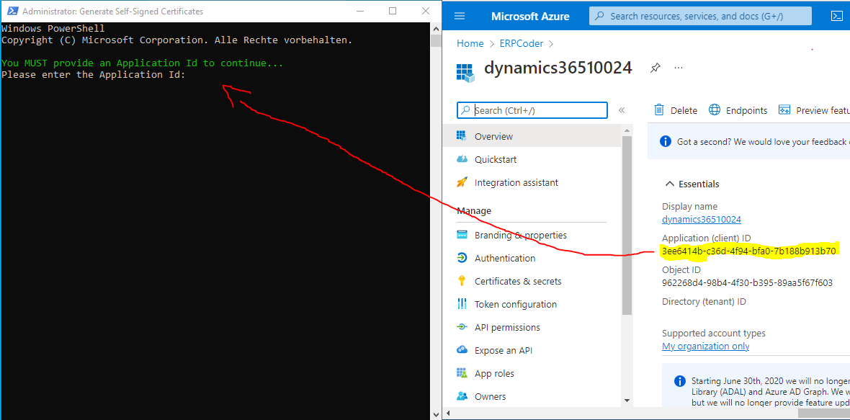This screenshot has width=850, height=420.
Task: Follow the dynamics36510024 display name link
Action: click(x=701, y=220)
